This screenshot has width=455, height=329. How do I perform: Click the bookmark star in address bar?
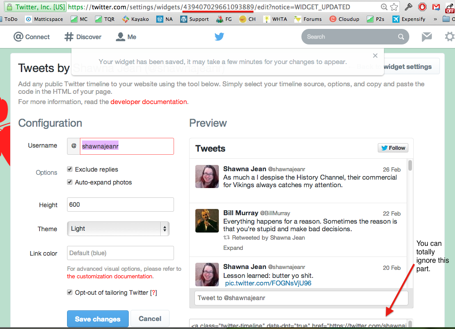394,7
